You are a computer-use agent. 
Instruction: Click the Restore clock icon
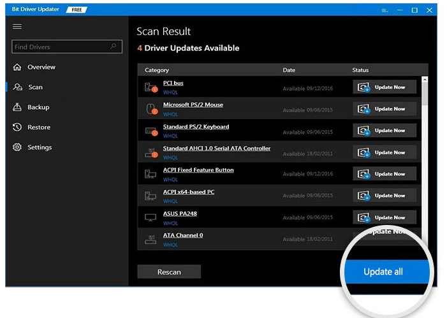click(17, 127)
